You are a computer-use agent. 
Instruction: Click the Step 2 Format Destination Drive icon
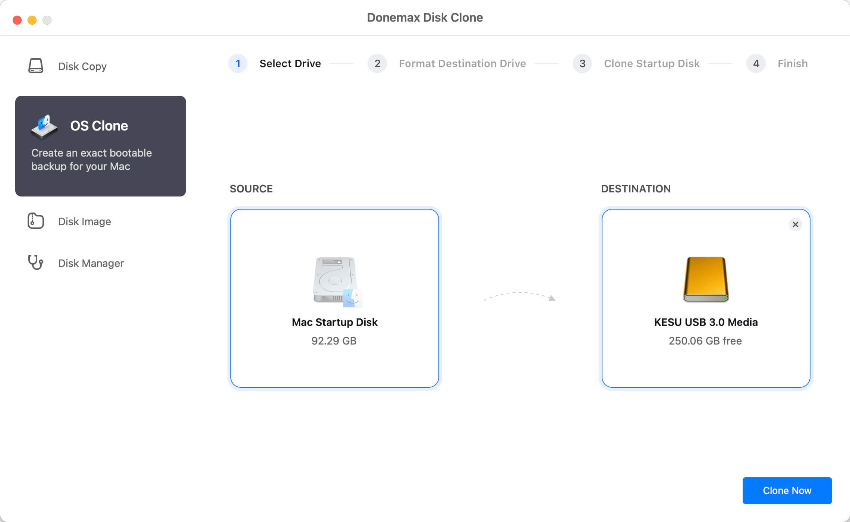(x=377, y=63)
